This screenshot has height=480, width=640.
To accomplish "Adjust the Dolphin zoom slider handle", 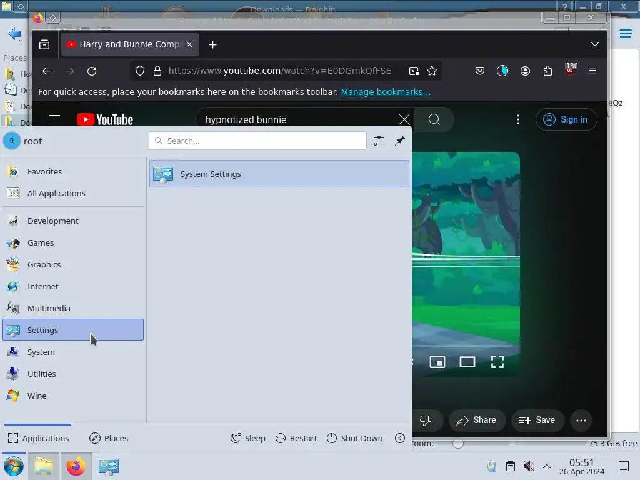I will [458, 444].
